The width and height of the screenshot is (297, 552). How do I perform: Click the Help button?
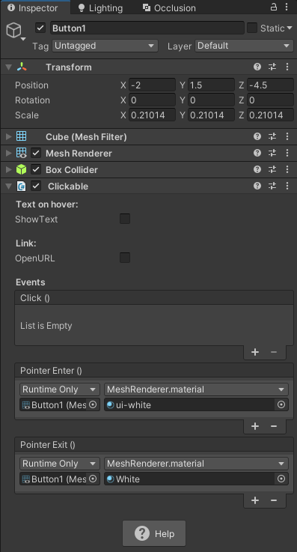pyautogui.click(x=154, y=533)
